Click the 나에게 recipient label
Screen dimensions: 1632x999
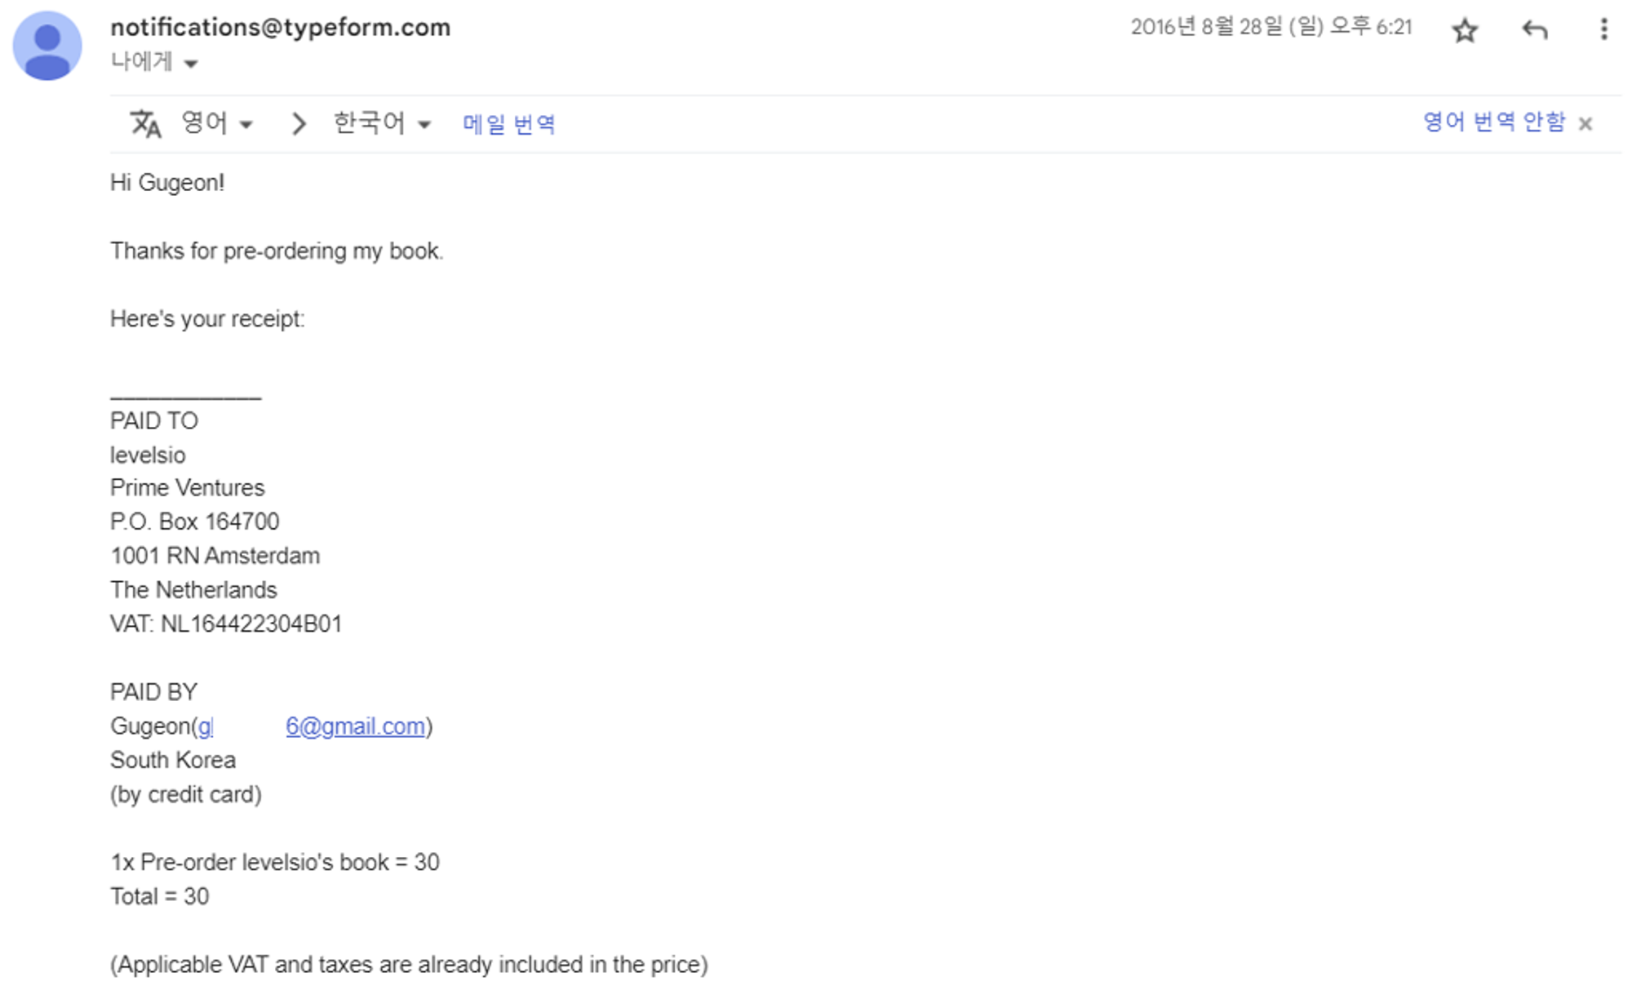click(141, 62)
